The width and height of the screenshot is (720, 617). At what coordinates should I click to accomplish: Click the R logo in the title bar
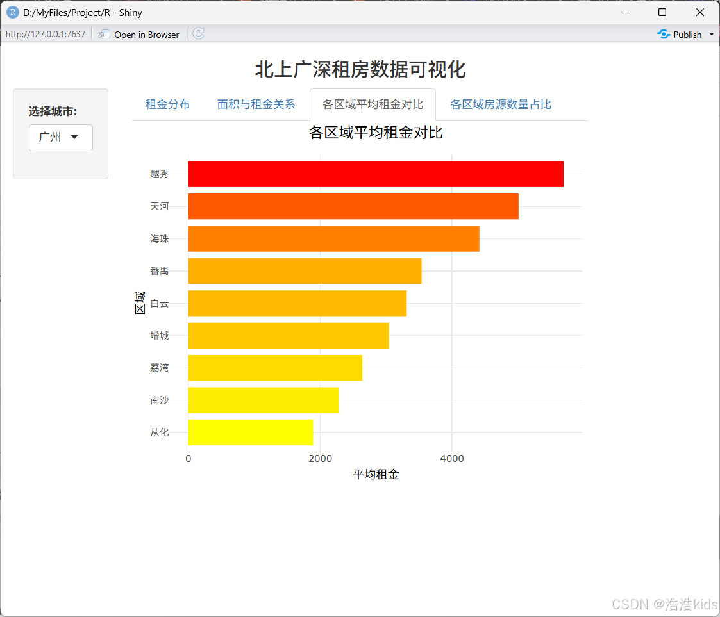point(12,12)
